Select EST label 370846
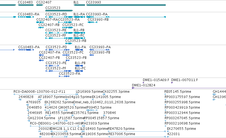The height and width of the screenshot is (138, 226). (109, 113)
